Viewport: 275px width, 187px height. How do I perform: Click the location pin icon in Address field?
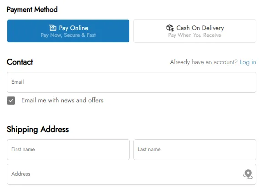(248, 174)
